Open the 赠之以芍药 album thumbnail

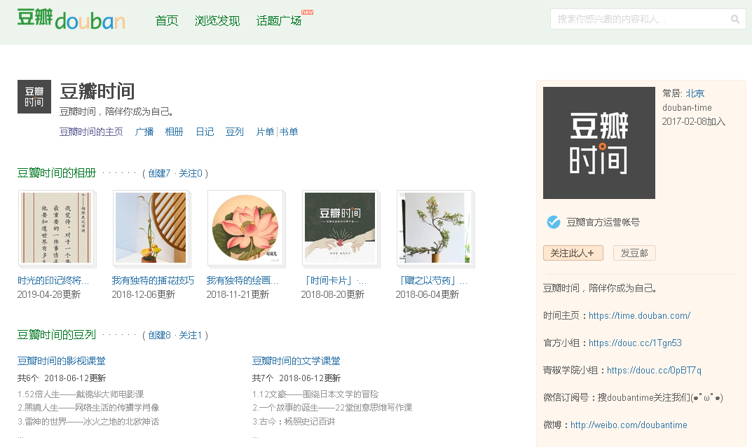pos(435,228)
